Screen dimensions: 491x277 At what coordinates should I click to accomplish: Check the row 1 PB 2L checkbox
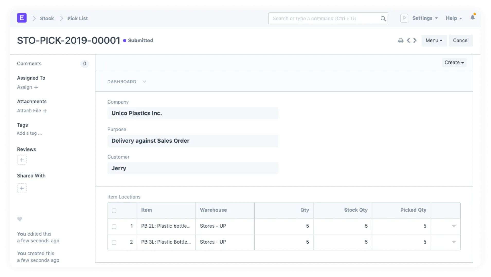pyautogui.click(x=114, y=226)
